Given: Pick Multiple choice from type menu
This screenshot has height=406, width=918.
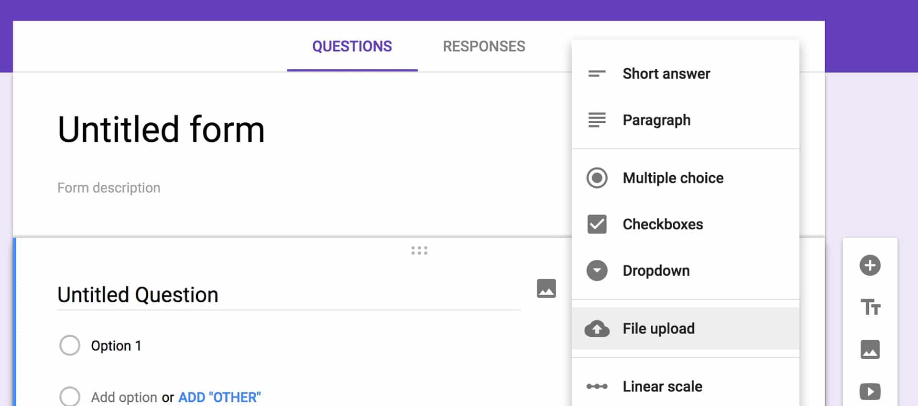Looking at the screenshot, I should (x=685, y=178).
